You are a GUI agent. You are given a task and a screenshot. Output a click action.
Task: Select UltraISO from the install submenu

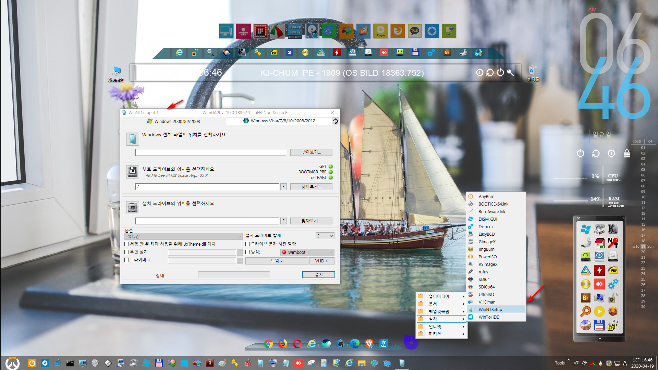(496, 294)
